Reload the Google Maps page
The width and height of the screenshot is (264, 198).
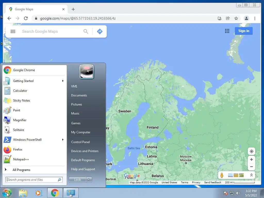tap(26, 18)
